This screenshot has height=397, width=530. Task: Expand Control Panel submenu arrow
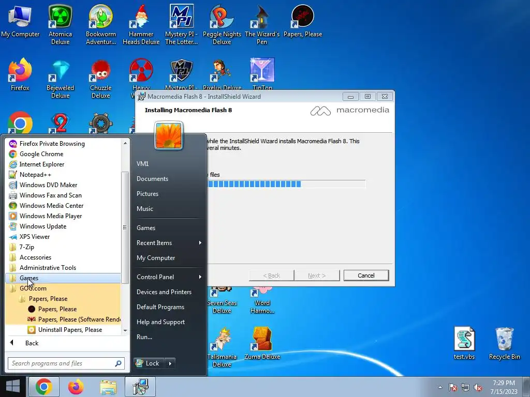point(200,277)
